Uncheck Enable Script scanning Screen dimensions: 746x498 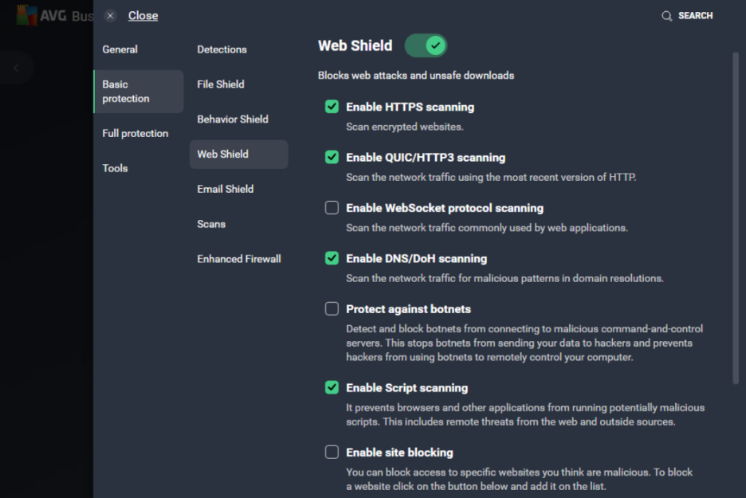(332, 387)
